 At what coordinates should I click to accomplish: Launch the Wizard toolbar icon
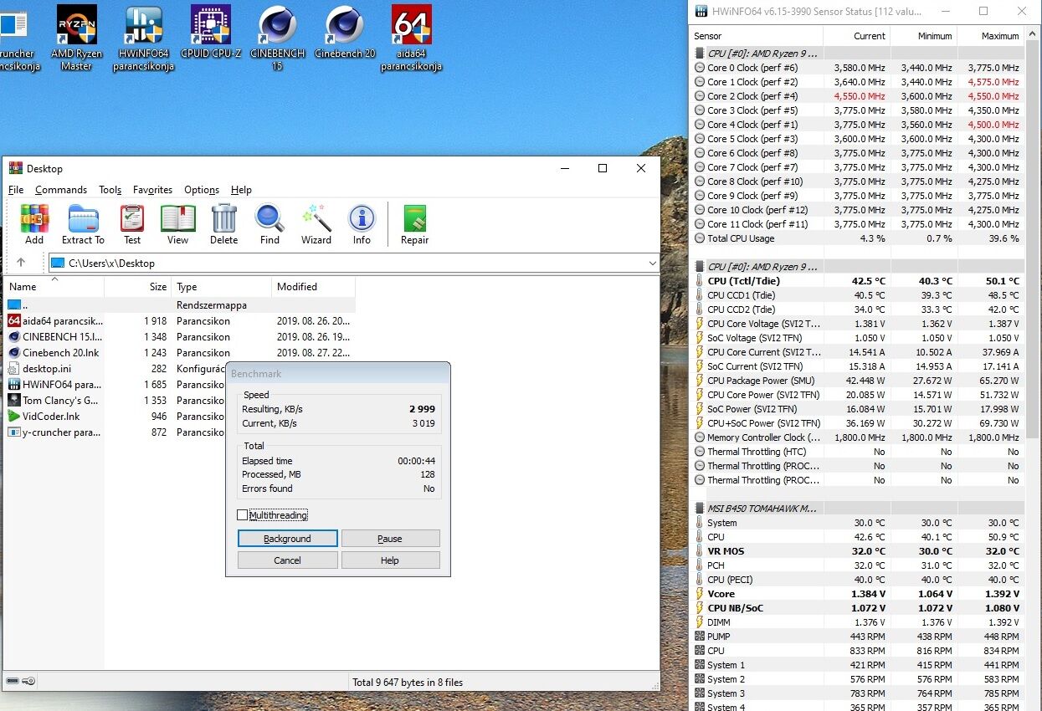click(x=316, y=225)
